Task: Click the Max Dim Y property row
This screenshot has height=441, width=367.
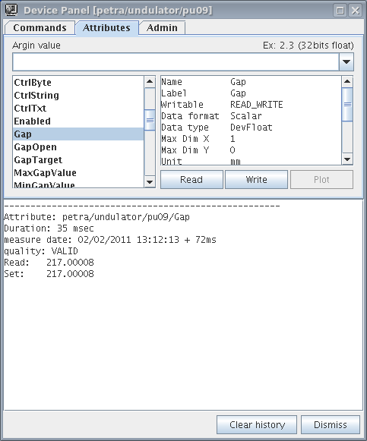Action: 198,150
